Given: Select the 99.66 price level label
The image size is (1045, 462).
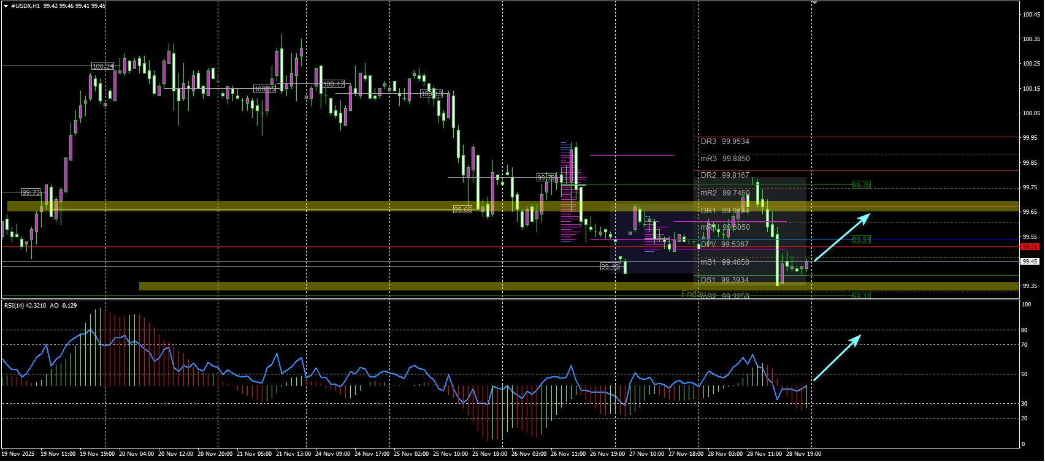Looking at the screenshot, I should coord(462,210).
